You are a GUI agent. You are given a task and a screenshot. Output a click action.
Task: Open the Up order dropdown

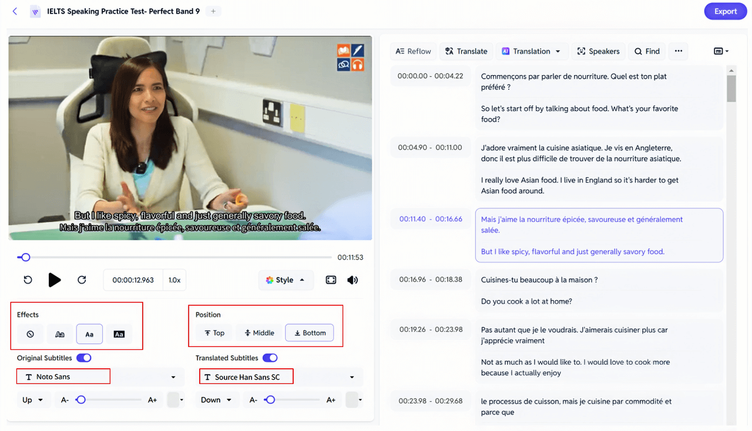32,400
